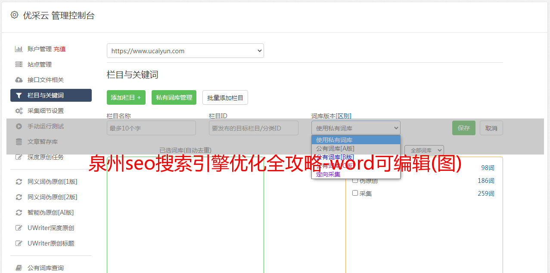Click the refresh icon for 智能伪原创[AI版]
The image size is (550, 273).
click(x=19, y=212)
